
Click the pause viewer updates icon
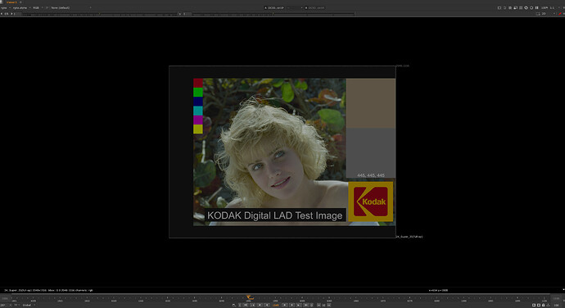(x=536, y=7)
